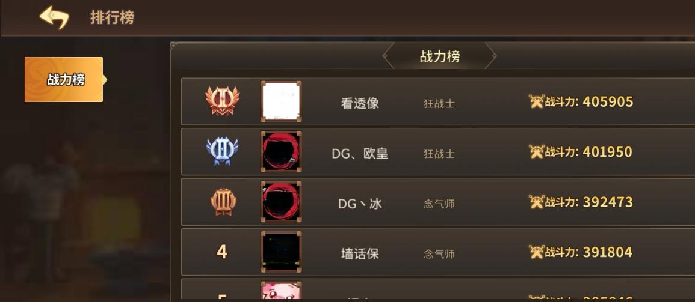695x302 pixels.
Task: Open 看透像 player's white avatar
Action: click(281, 101)
